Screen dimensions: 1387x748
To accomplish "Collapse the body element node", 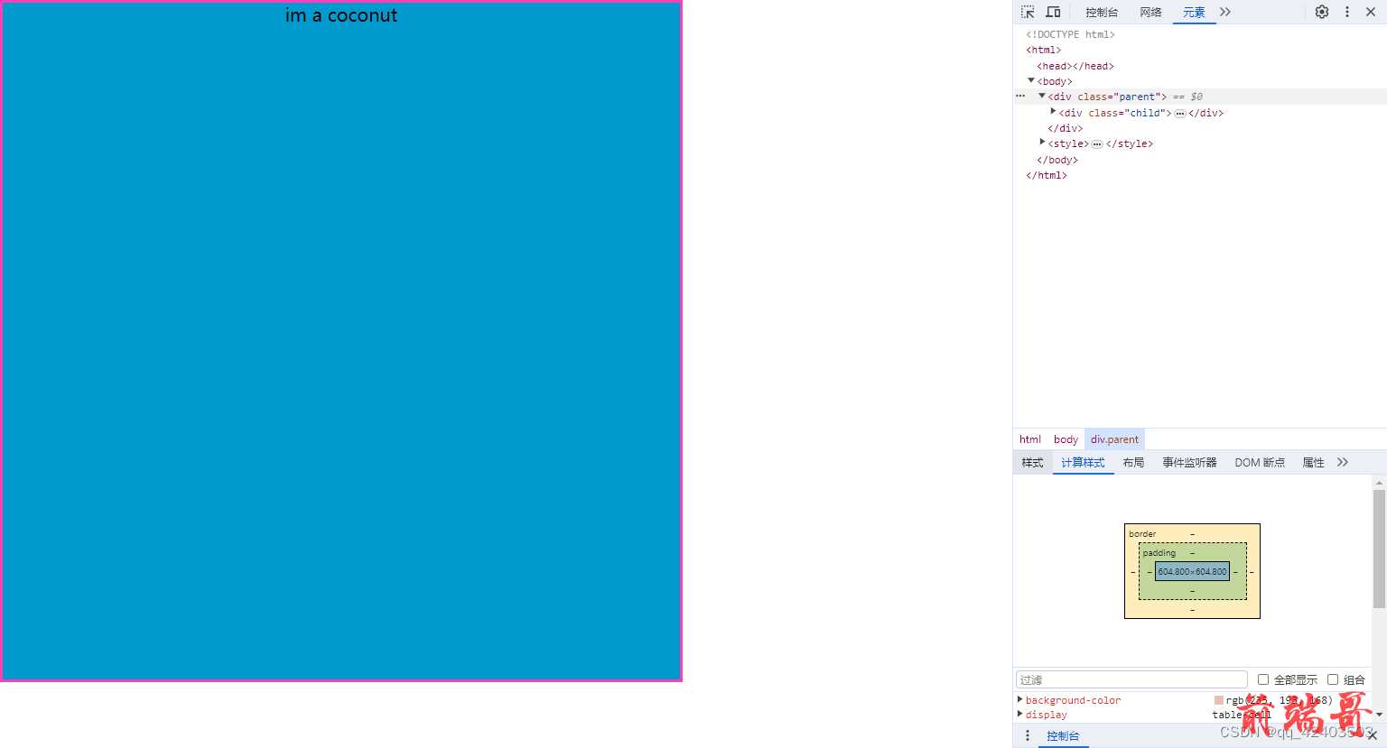I will tap(1031, 80).
